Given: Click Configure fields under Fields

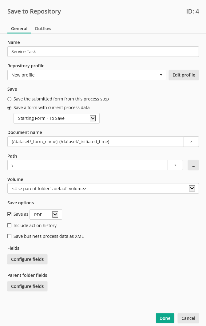Looking at the screenshot, I should [x=27, y=259].
